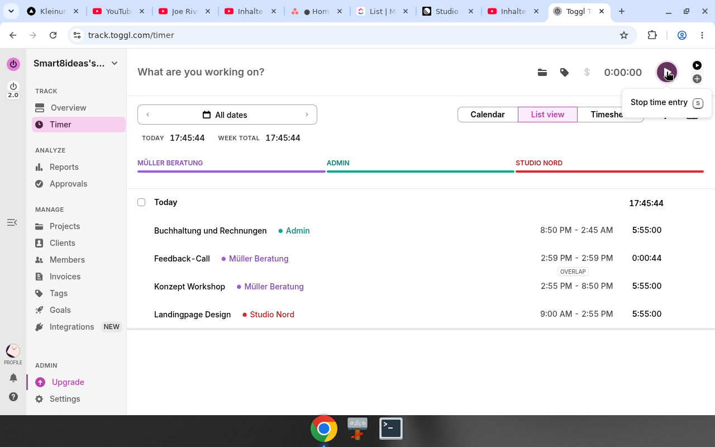Go to previous date range arrow
Image resolution: width=715 pixels, height=447 pixels.
point(148,115)
